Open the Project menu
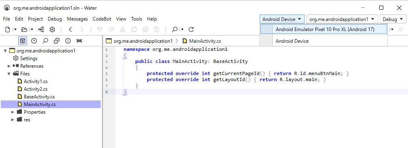The image size is (408, 148). (x=36, y=19)
